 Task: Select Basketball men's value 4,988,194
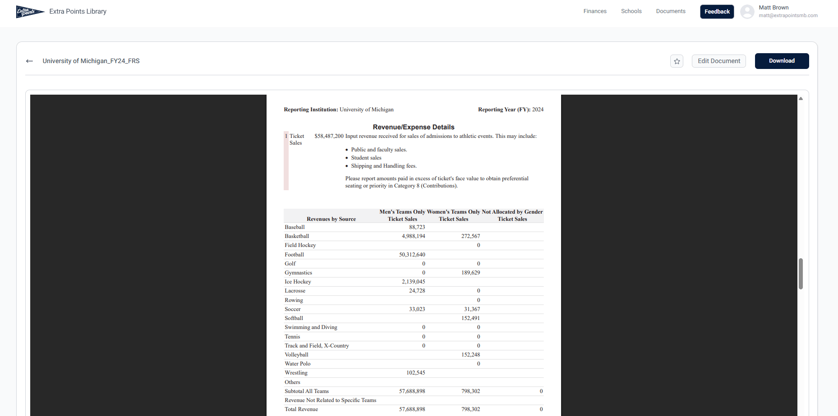click(x=413, y=236)
